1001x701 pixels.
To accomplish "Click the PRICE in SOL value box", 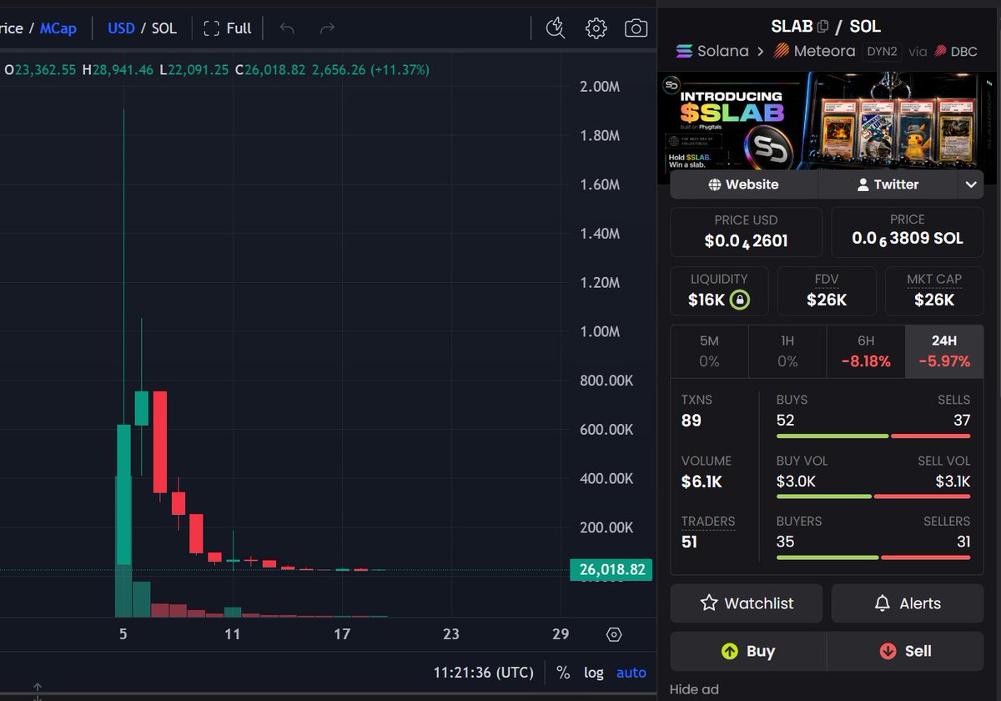I will coord(908,232).
